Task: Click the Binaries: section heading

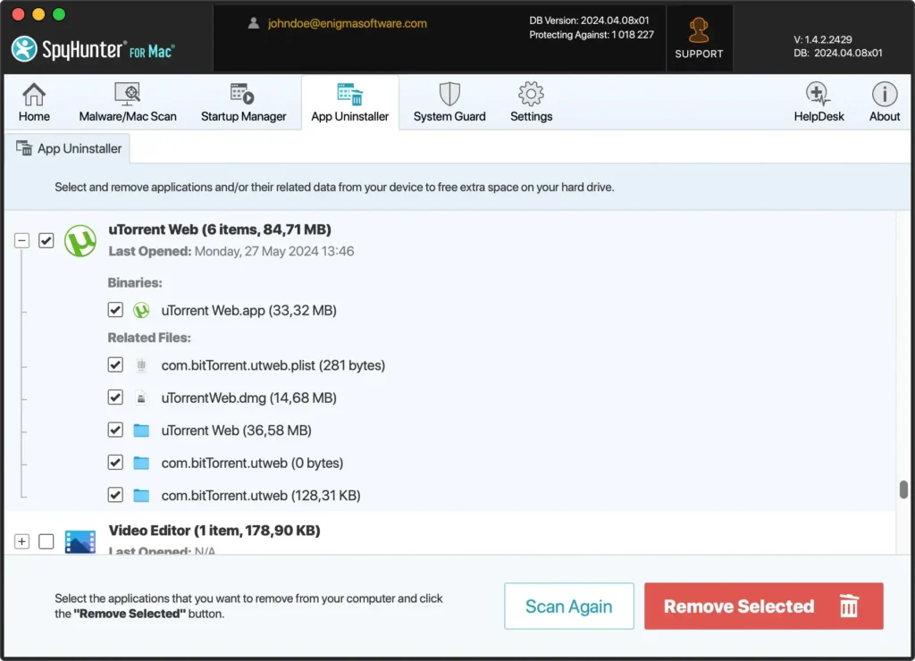Action: click(x=135, y=283)
